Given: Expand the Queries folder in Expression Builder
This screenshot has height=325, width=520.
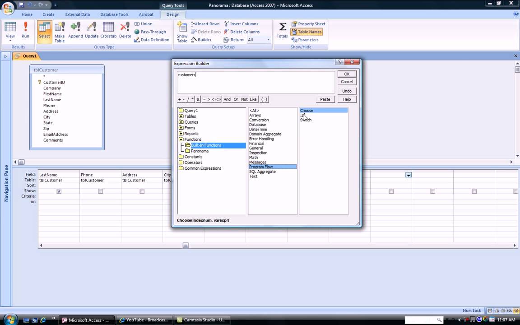Looking at the screenshot, I should (x=181, y=122).
